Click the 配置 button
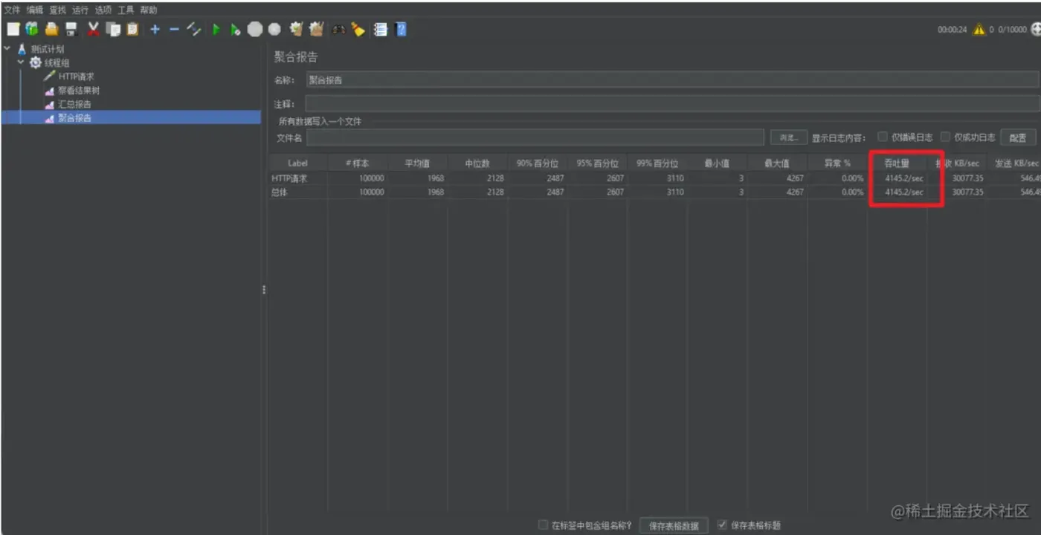Image resolution: width=1041 pixels, height=535 pixels. coord(1018,137)
